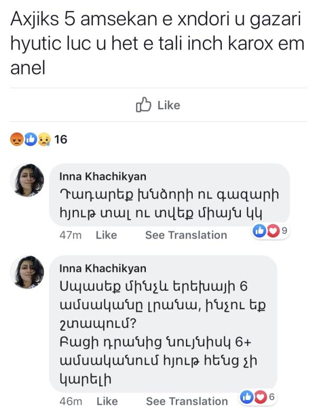Tap the 47m timestamp on the first comment
The height and width of the screenshot is (410, 317).
coord(70,235)
